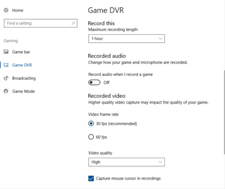Viewport: 225px width, 189px height.
Task: Open the Broadcasting settings section
Action: (x=24, y=78)
